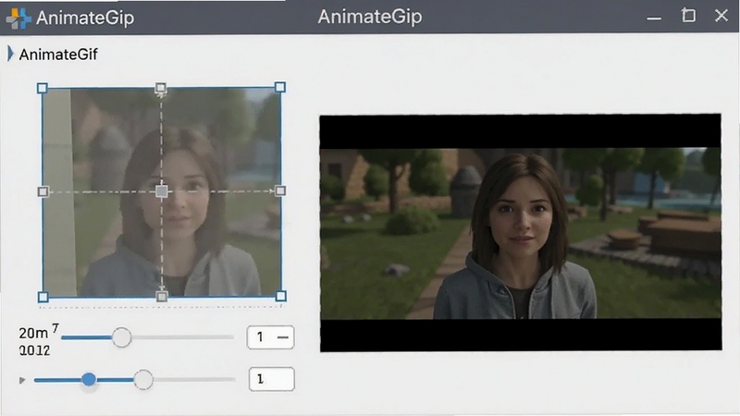Select the top-left crop handle
This screenshot has width=740, height=416.
[42, 88]
